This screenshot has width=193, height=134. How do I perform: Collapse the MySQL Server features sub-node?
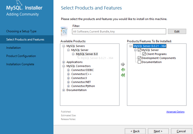point(135,50)
